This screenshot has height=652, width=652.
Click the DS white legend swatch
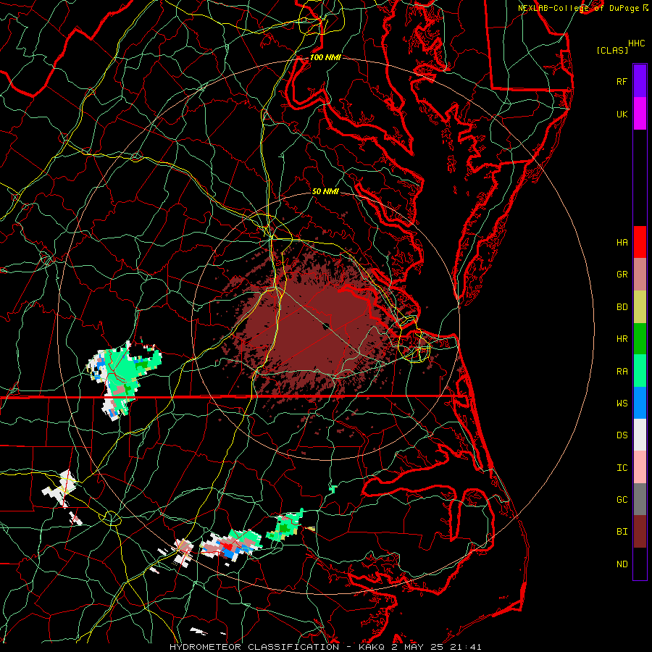pyautogui.click(x=640, y=435)
